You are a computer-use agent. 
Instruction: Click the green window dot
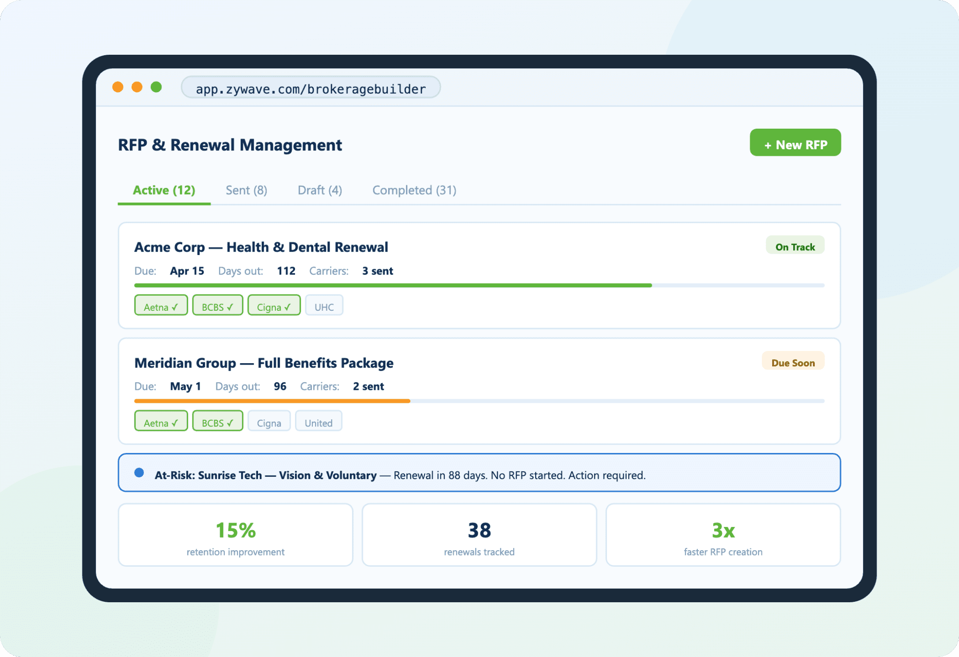tap(156, 87)
